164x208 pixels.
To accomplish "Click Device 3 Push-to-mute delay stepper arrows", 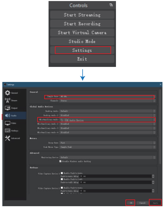I will click(153, 176).
